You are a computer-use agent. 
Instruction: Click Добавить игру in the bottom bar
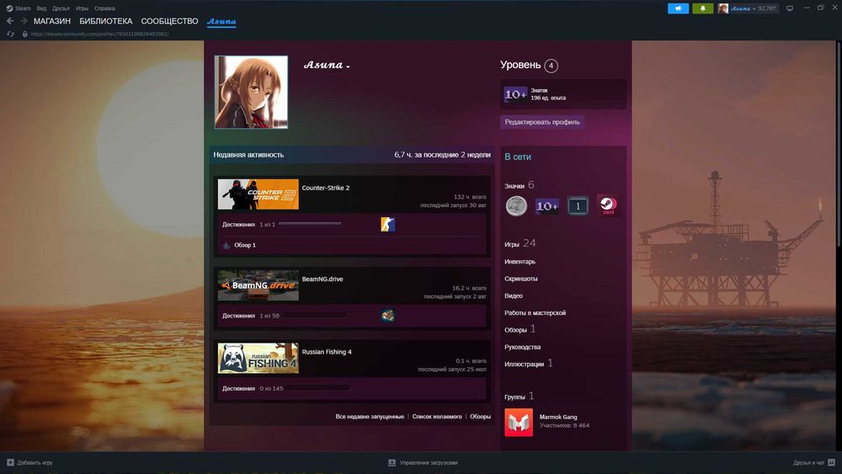(x=35, y=462)
